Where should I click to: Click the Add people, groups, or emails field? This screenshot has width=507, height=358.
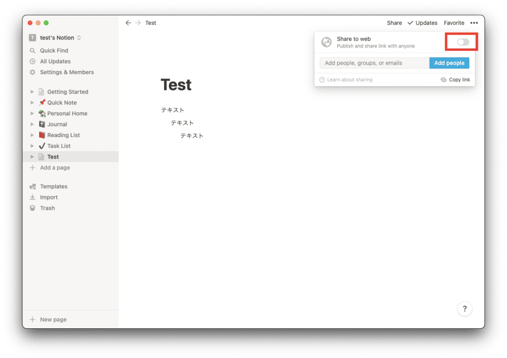click(374, 63)
